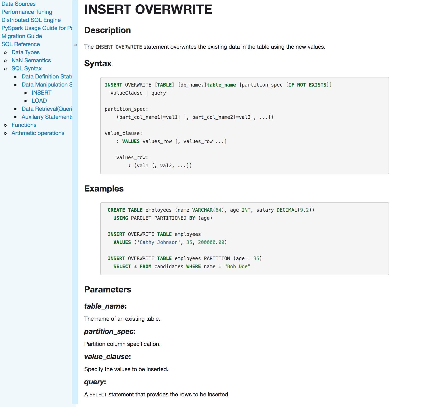Open the Data Types sidebar entry
This screenshot has height=407, width=431.
coord(26,52)
